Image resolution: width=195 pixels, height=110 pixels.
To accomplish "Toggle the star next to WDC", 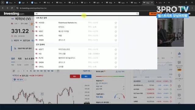I will coord(116,31).
